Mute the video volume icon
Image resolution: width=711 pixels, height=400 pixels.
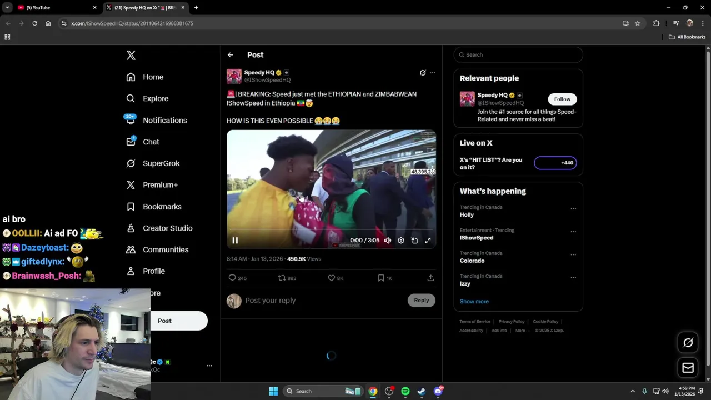click(388, 241)
